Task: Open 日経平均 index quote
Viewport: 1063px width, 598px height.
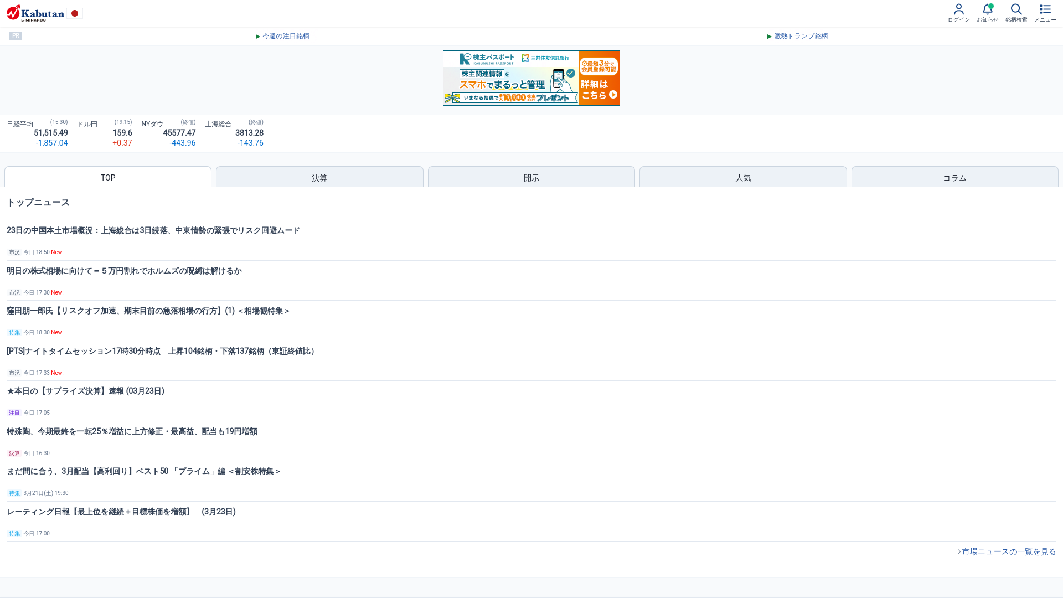Action: pyautogui.click(x=37, y=133)
